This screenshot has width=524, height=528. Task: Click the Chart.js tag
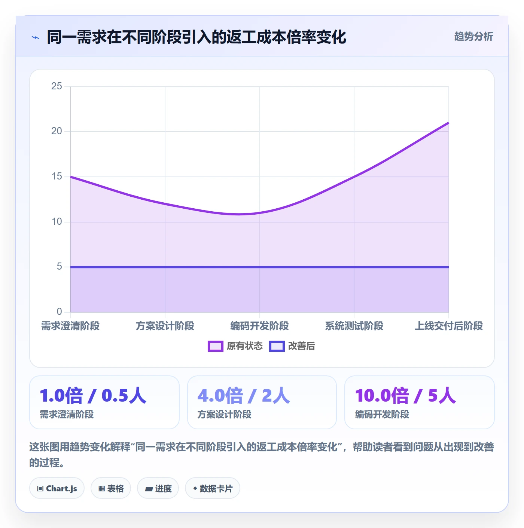(x=57, y=488)
